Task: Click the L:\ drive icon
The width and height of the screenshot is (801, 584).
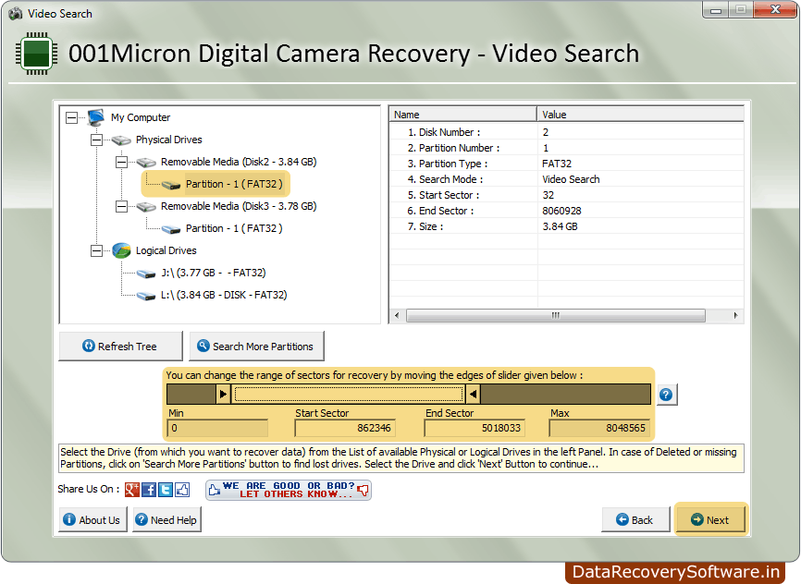Action: pos(146,296)
